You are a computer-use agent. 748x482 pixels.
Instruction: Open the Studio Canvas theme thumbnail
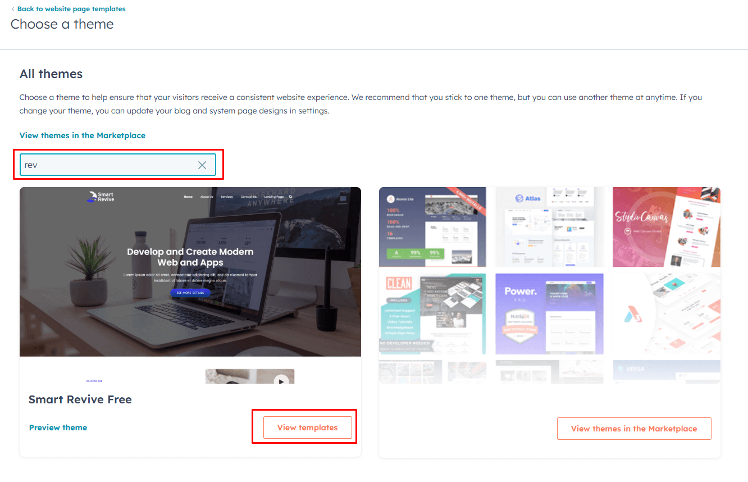(x=667, y=227)
